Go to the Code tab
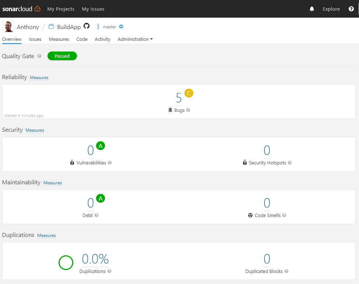This screenshot has height=284, width=359. pyautogui.click(x=82, y=39)
